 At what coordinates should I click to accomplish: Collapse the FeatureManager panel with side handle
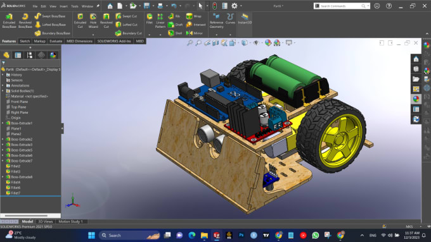[62, 128]
